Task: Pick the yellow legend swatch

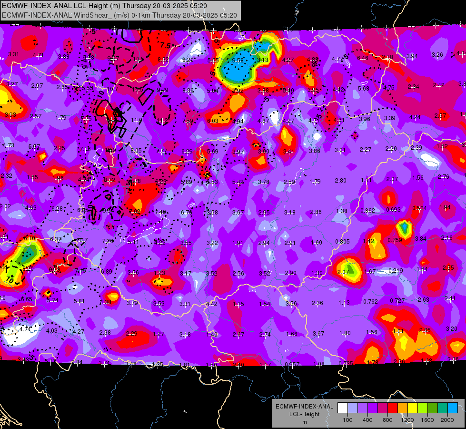Action: tap(413, 408)
